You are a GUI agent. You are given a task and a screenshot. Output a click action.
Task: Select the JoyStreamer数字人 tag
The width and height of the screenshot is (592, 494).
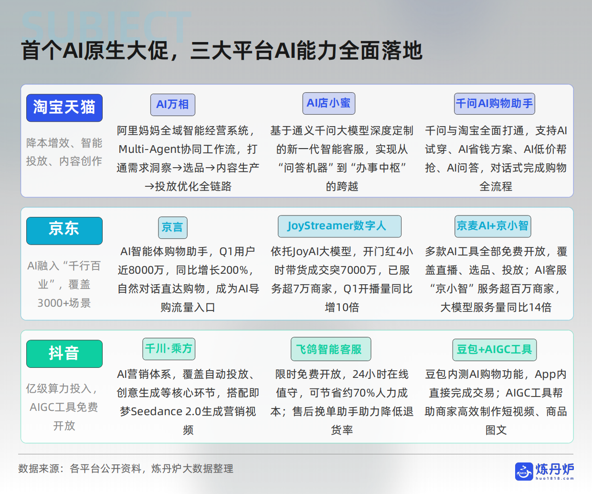coord(339,226)
